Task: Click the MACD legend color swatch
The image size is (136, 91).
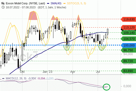Action: (3, 78)
